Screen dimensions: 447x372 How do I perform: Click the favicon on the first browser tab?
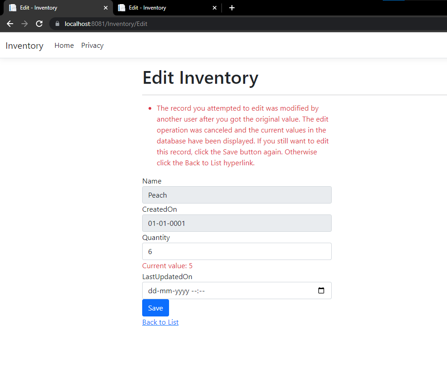tap(12, 8)
